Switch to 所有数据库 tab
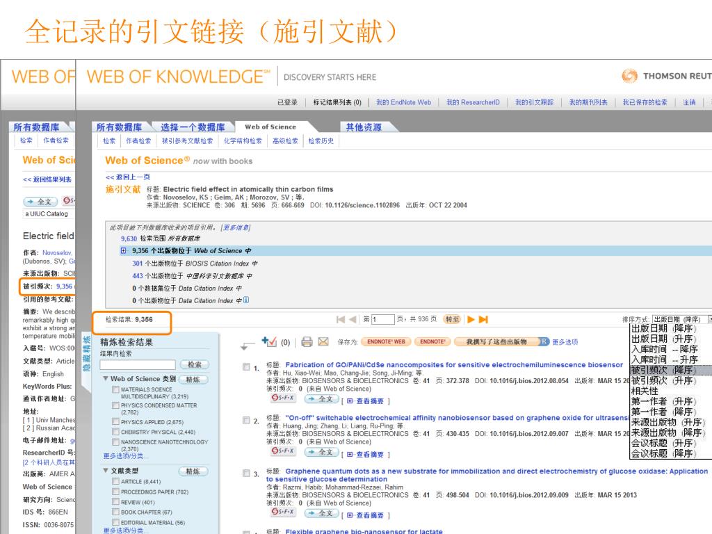The height and width of the screenshot is (534, 712). pyautogui.click(x=119, y=127)
